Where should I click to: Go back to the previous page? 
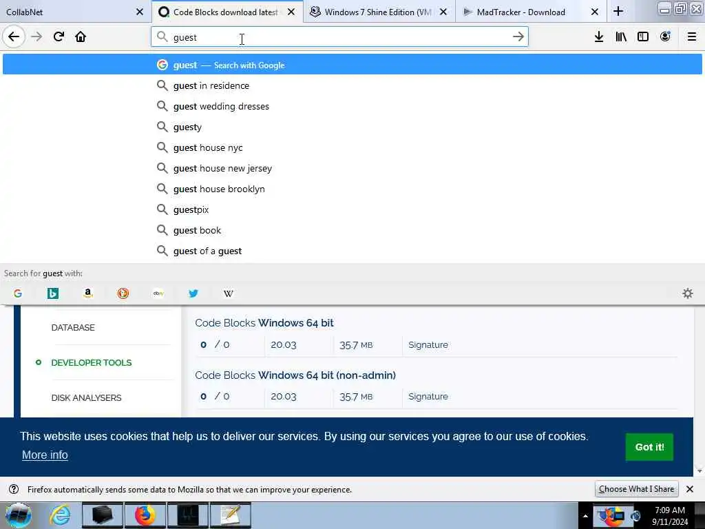pyautogui.click(x=14, y=37)
